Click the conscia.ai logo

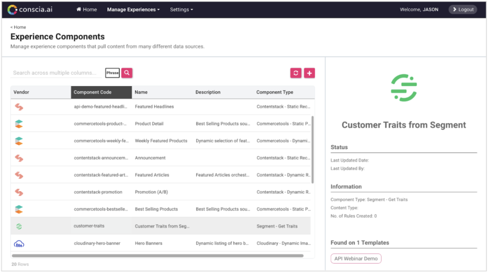coord(30,9)
